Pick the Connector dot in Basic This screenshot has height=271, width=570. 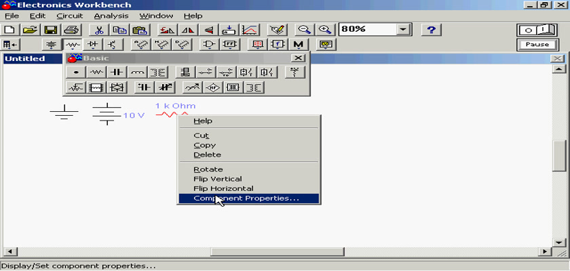click(x=76, y=72)
